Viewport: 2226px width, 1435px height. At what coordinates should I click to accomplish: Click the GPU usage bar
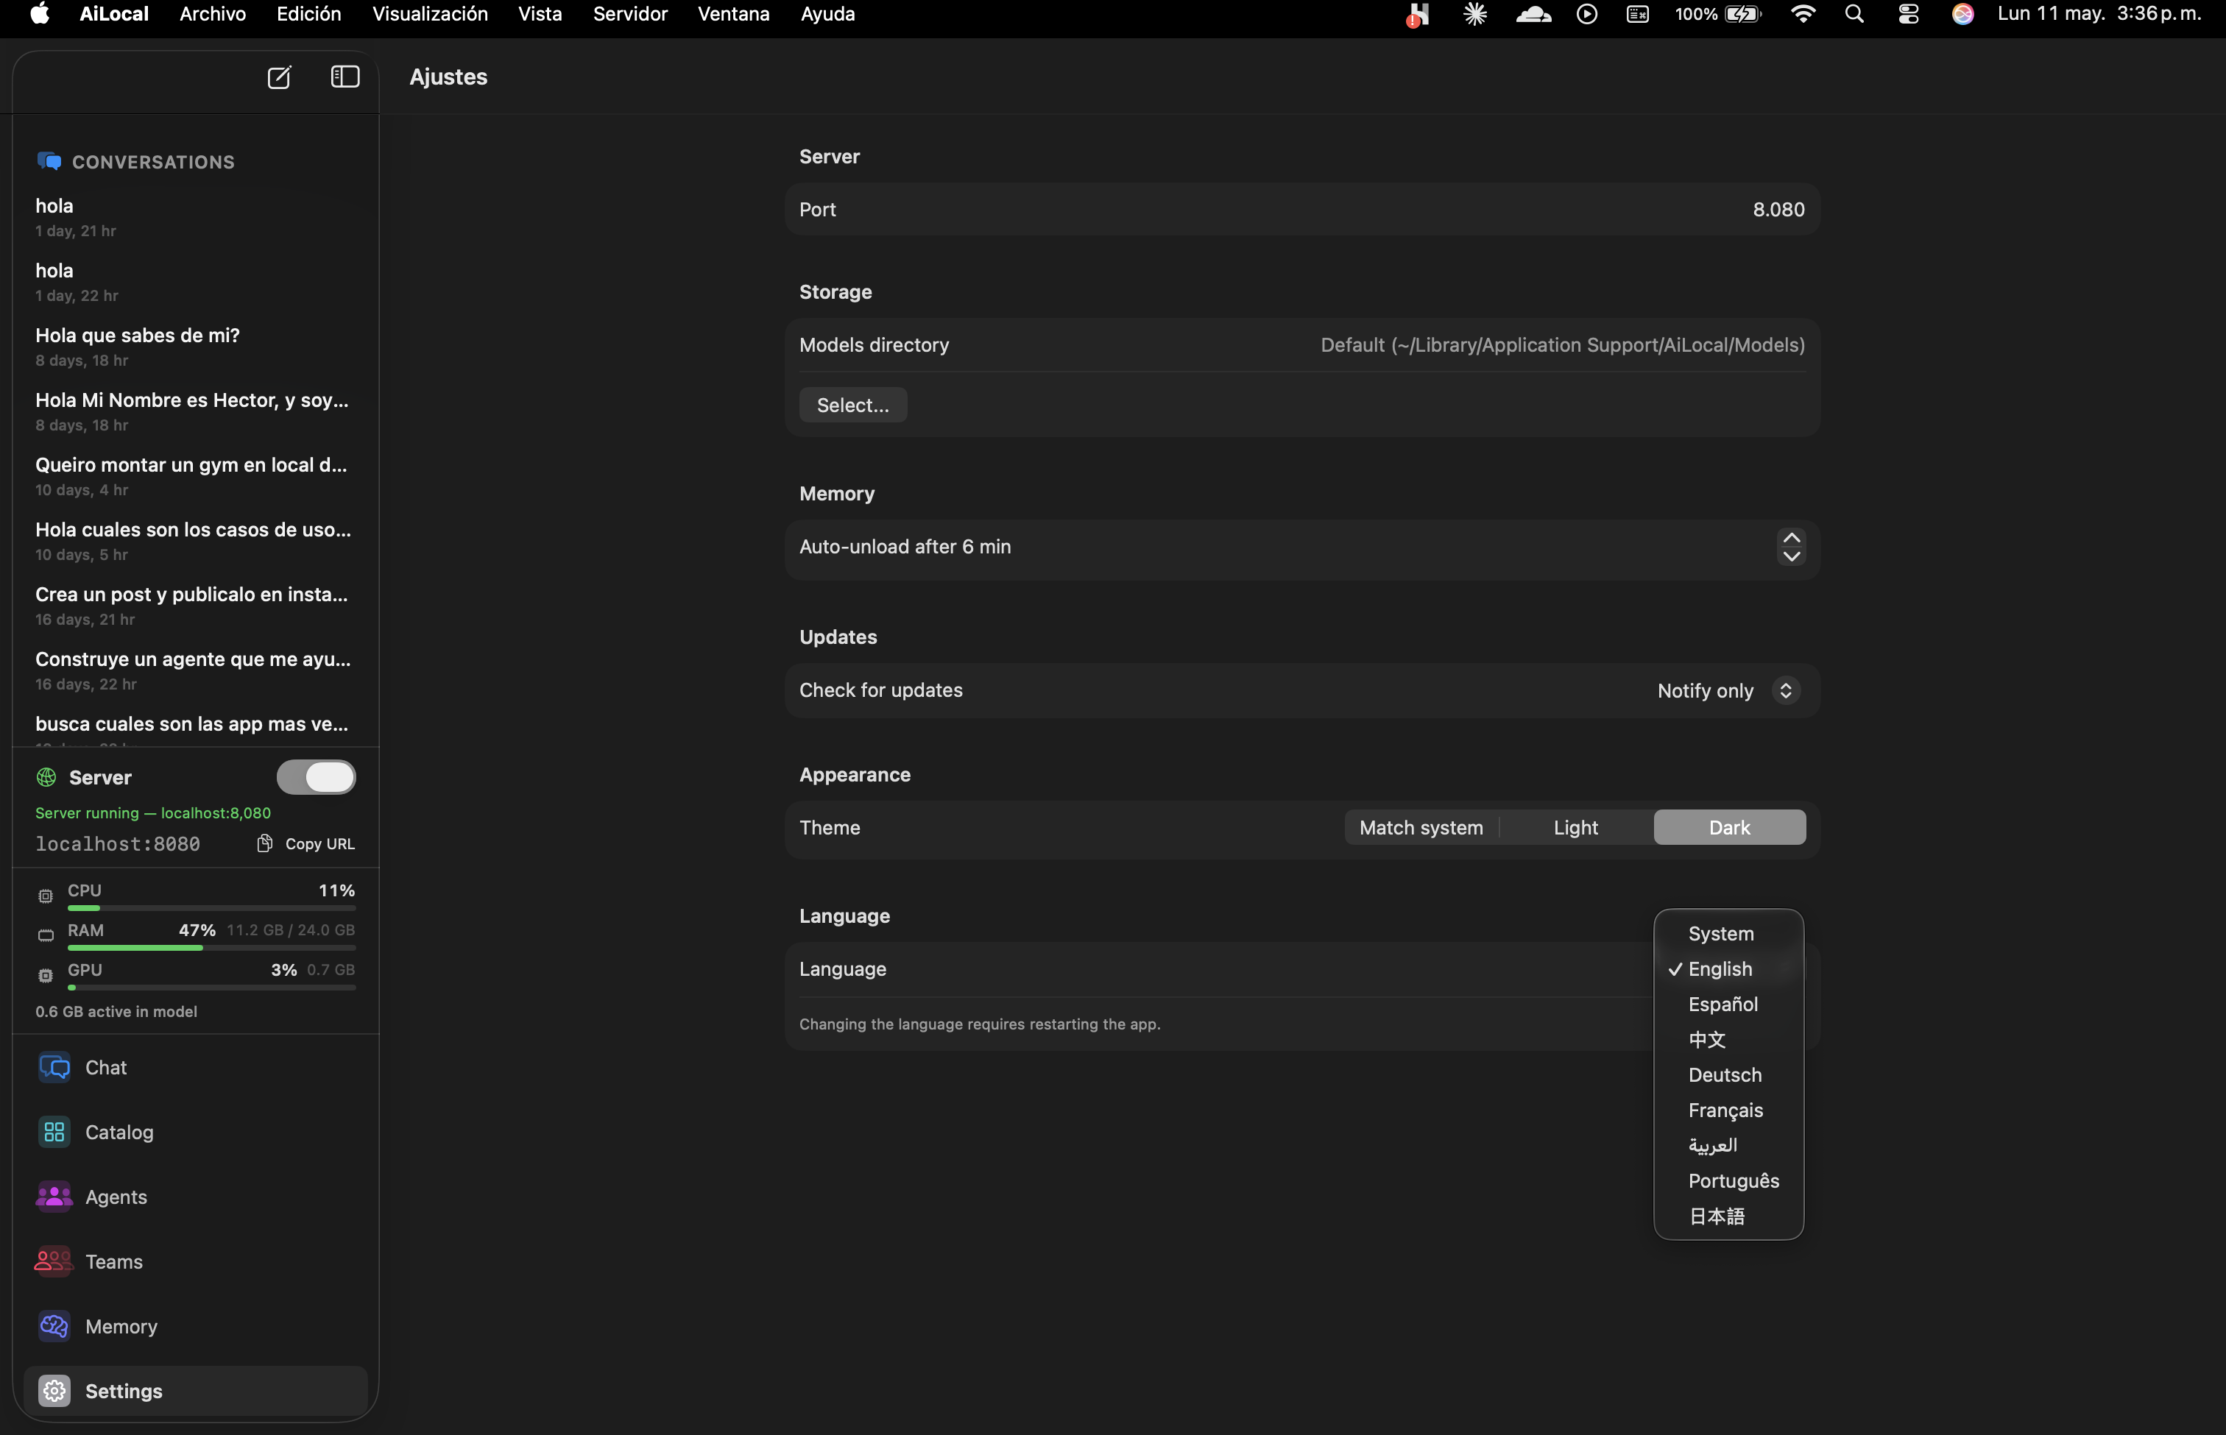click(211, 987)
